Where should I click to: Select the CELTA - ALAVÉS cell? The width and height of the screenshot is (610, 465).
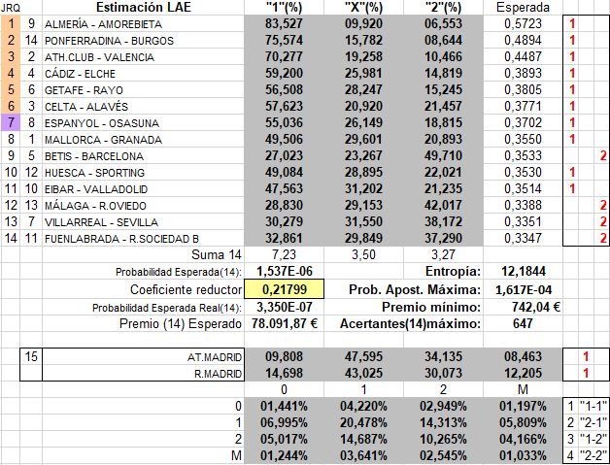143,106
